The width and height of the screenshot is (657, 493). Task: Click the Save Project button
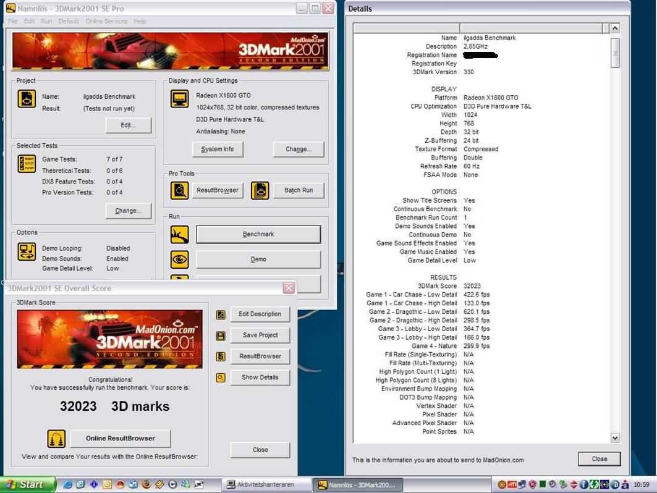(x=260, y=335)
